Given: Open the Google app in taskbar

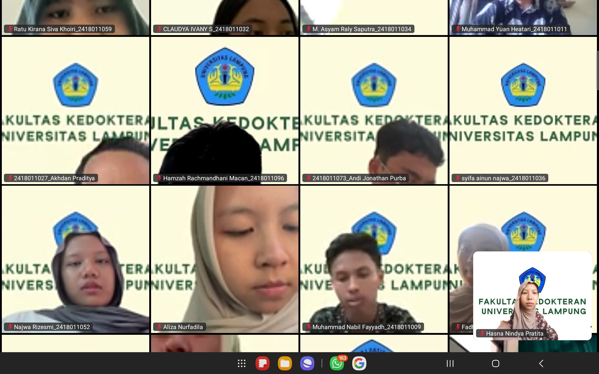Looking at the screenshot, I should pos(359,363).
